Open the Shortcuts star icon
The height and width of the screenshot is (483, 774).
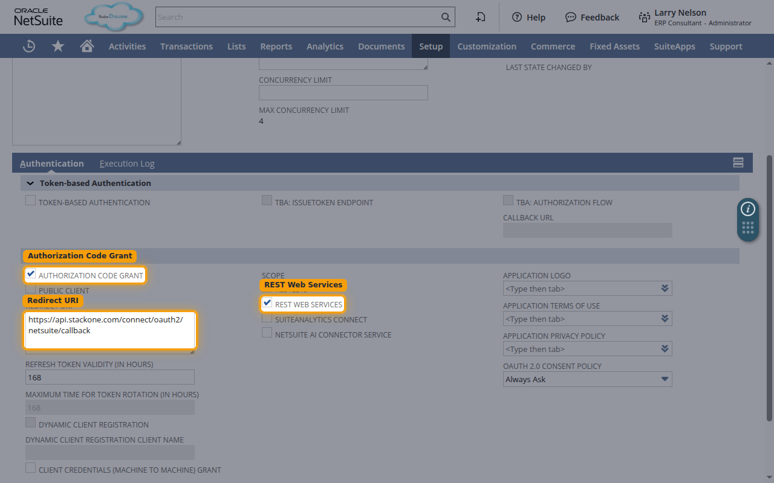(x=58, y=46)
